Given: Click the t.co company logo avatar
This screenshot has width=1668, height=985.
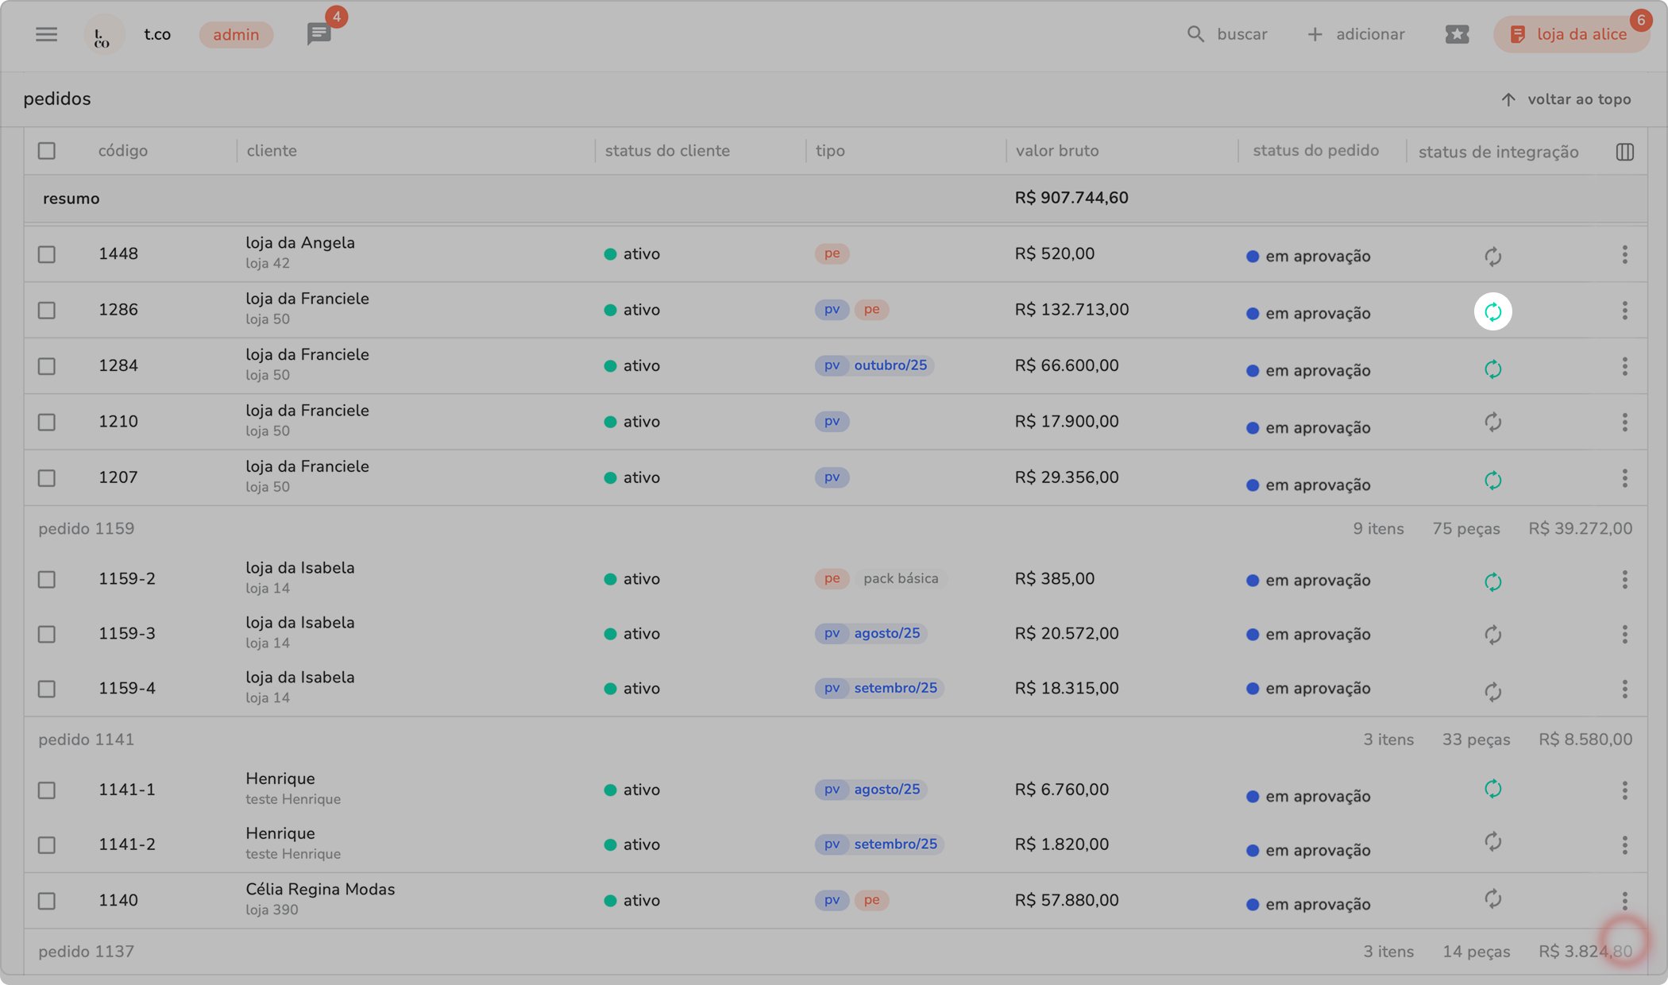Looking at the screenshot, I should coord(103,35).
